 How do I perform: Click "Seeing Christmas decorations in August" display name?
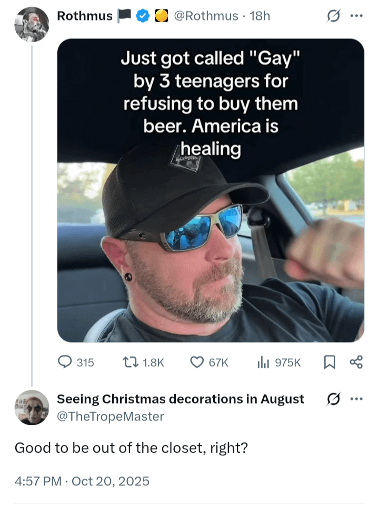click(180, 399)
